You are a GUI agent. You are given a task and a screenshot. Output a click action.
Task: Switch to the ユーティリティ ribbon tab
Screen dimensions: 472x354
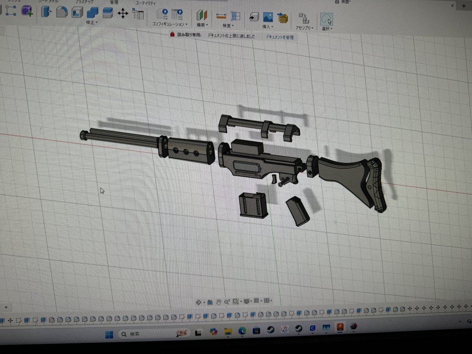tap(146, 3)
